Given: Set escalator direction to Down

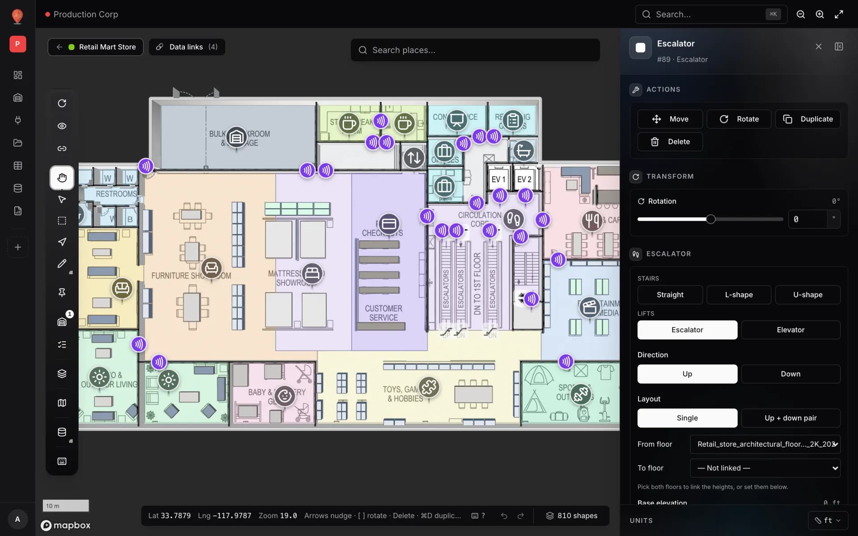Looking at the screenshot, I should click(x=790, y=374).
